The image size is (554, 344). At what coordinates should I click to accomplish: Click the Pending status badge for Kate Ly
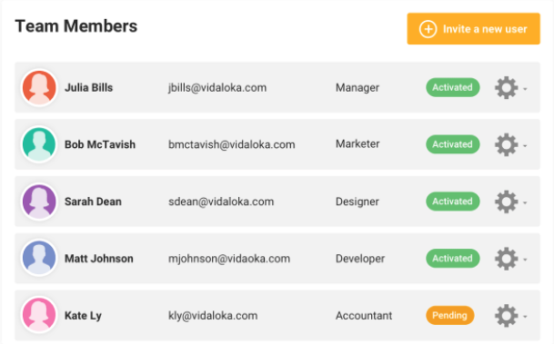pos(449,316)
